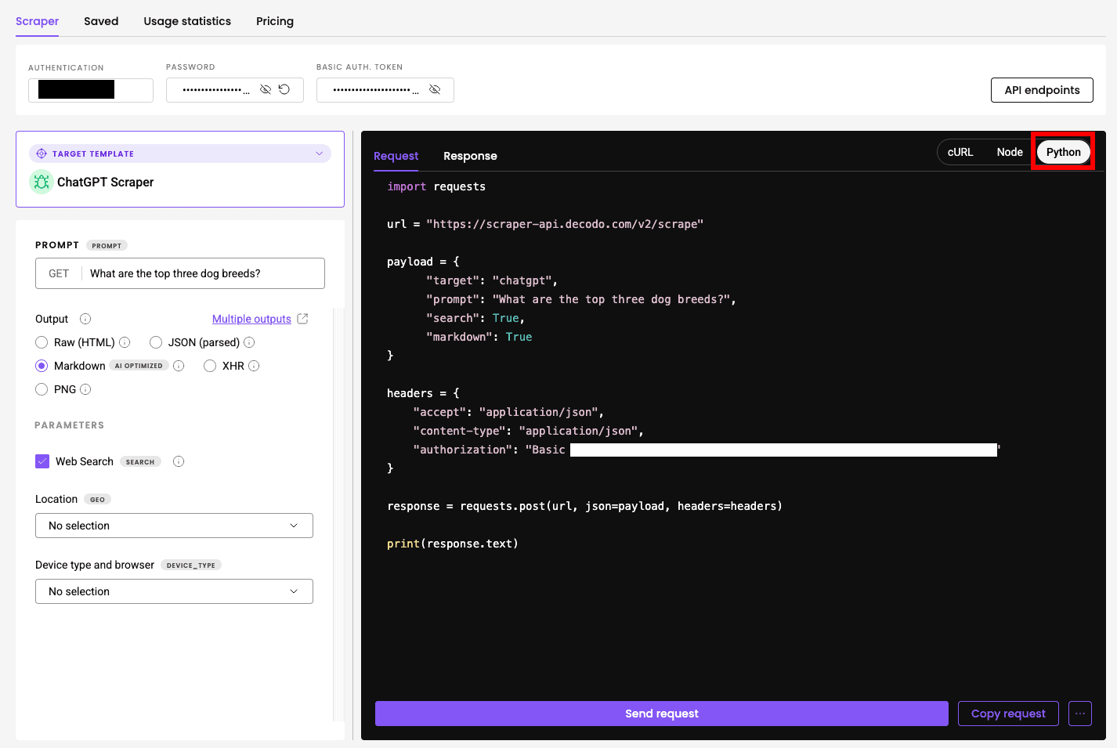Click external link icon by Multiple outputs
1117x748 pixels.
click(x=303, y=319)
